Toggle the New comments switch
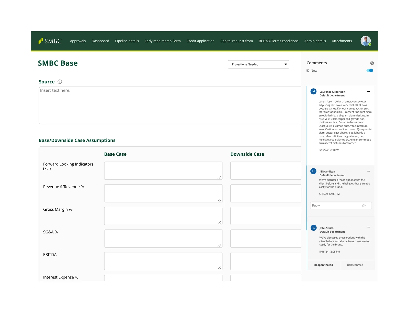 coord(370,71)
